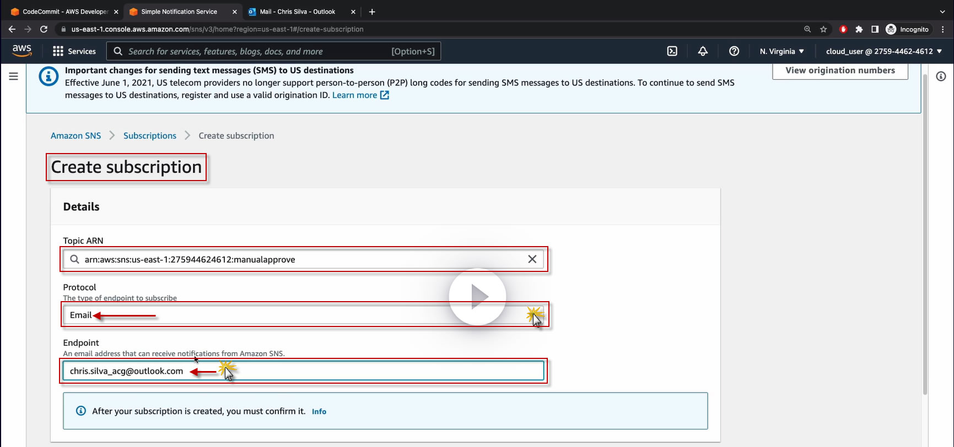This screenshot has height=447, width=954.
Task: Launch the CloudShell terminal icon
Action: pos(672,51)
